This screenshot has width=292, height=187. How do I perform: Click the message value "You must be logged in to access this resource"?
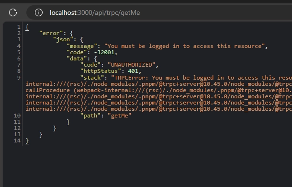pyautogui.click(x=184, y=46)
